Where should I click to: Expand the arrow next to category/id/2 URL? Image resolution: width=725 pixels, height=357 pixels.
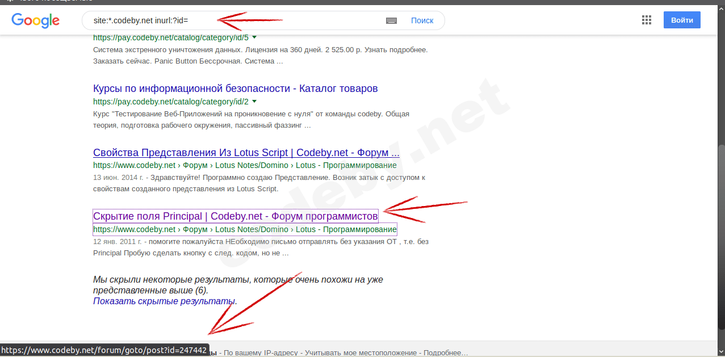pyautogui.click(x=254, y=102)
